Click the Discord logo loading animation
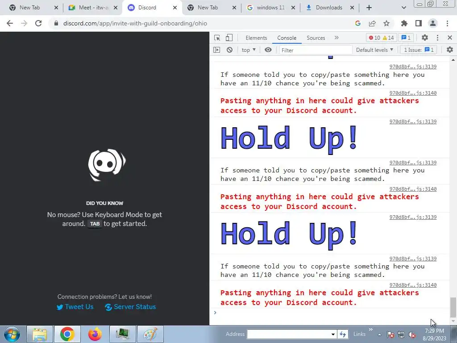 click(x=107, y=165)
